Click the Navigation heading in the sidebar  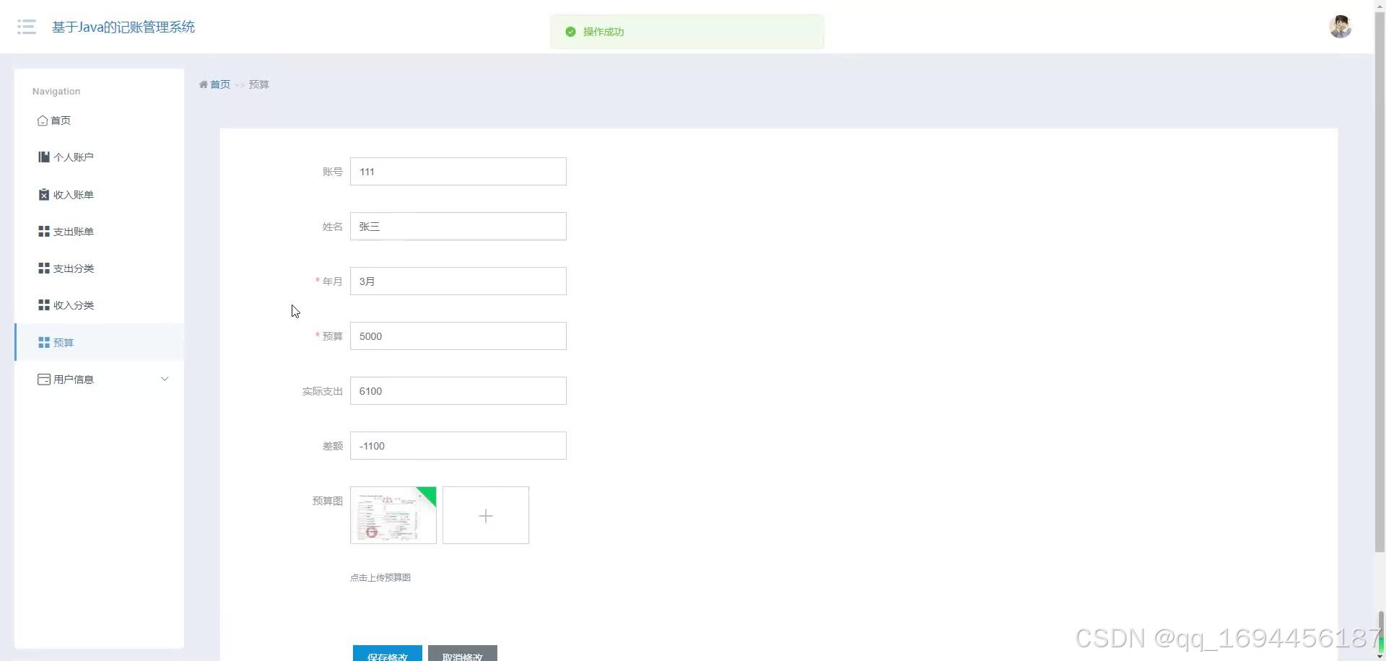coord(56,92)
